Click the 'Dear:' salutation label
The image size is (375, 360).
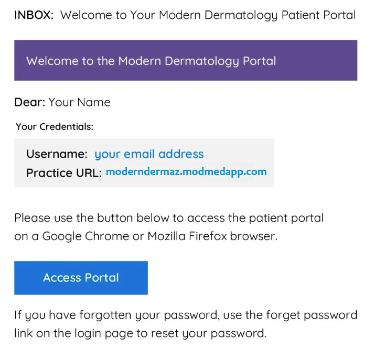[30, 102]
